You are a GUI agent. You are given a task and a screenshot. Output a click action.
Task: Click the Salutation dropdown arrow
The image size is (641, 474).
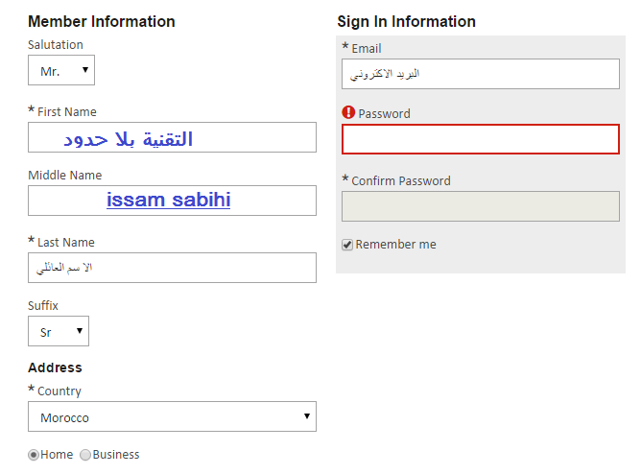tap(85, 69)
